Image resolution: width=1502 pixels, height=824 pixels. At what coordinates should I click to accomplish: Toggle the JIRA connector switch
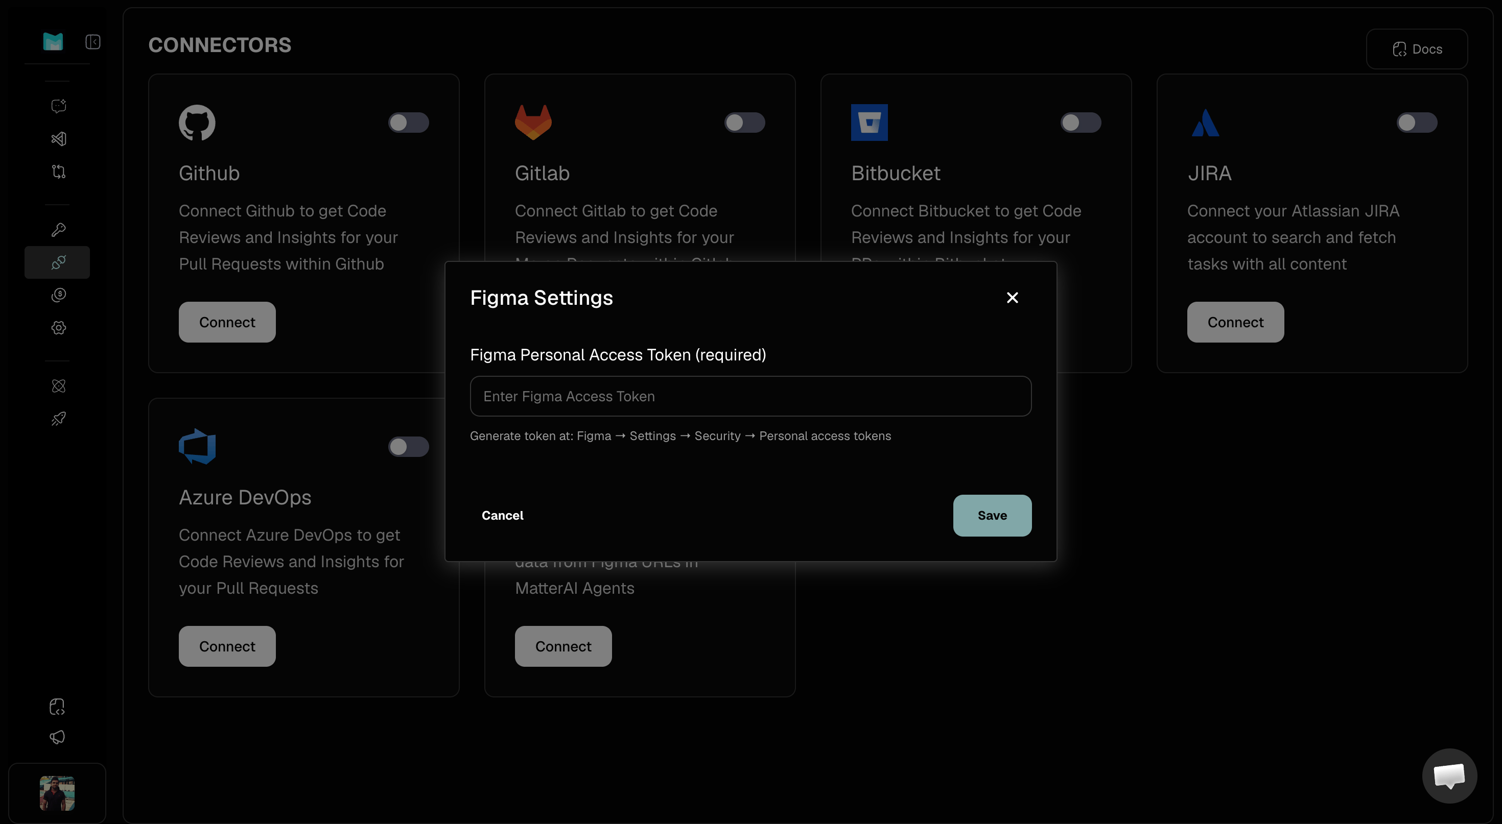(x=1417, y=123)
